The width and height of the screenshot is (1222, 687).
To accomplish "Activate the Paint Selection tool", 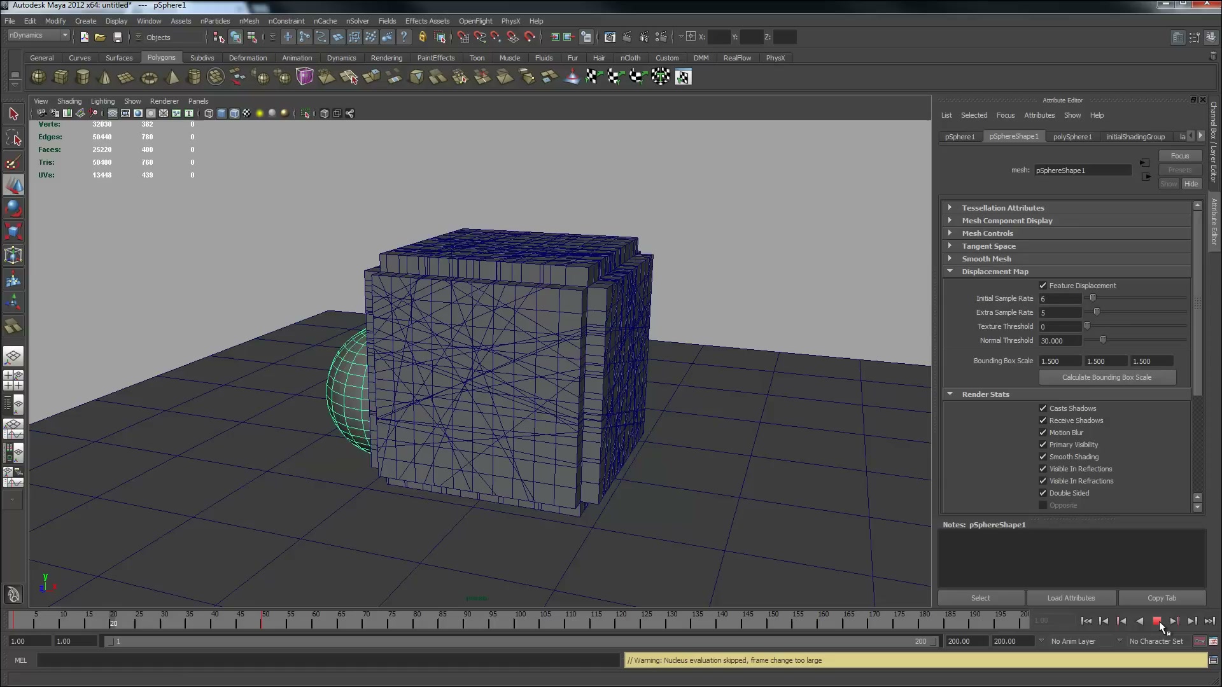I will 13,162.
